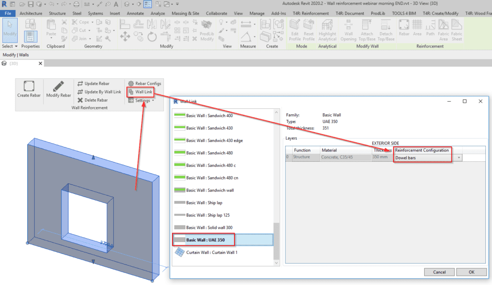Choose the Wall Opening tool

pos(348,30)
